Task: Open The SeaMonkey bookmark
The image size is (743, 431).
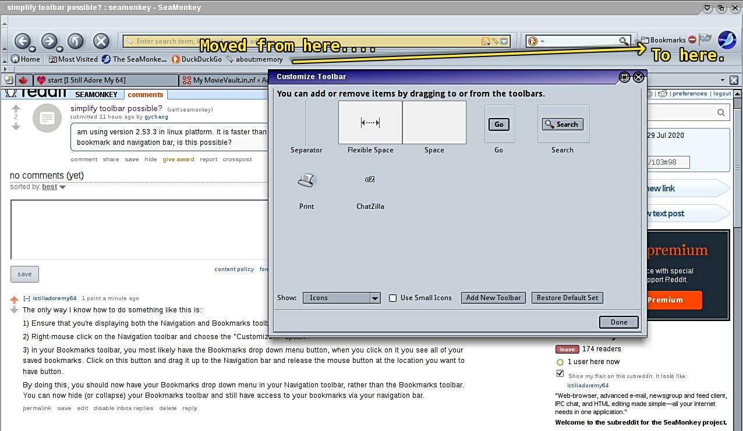Action: point(135,59)
